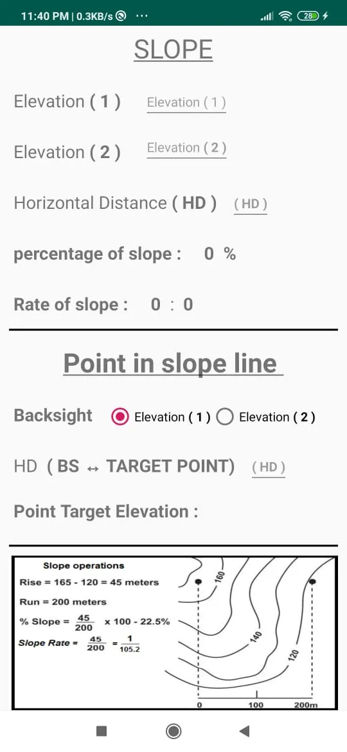347x752 pixels.
Task: Focus the Elevation (1) input field
Action: point(186,103)
